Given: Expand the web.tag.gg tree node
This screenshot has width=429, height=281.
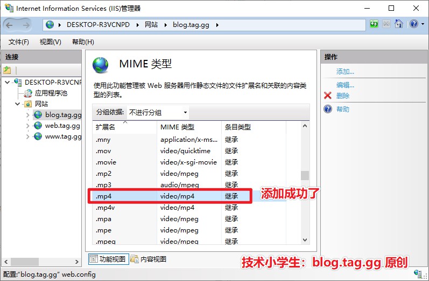Looking at the screenshot, I should 28,126.
